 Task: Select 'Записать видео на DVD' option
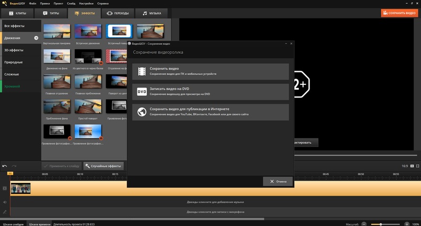210,92
